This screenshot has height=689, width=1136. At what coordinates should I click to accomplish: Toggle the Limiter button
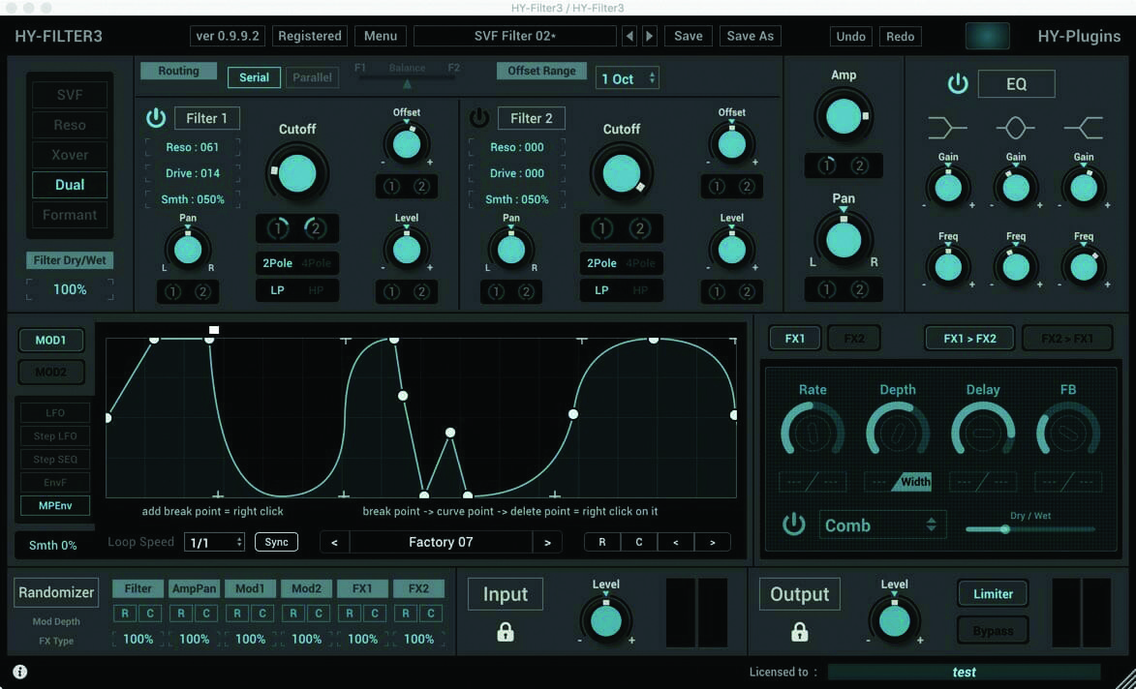[993, 593]
